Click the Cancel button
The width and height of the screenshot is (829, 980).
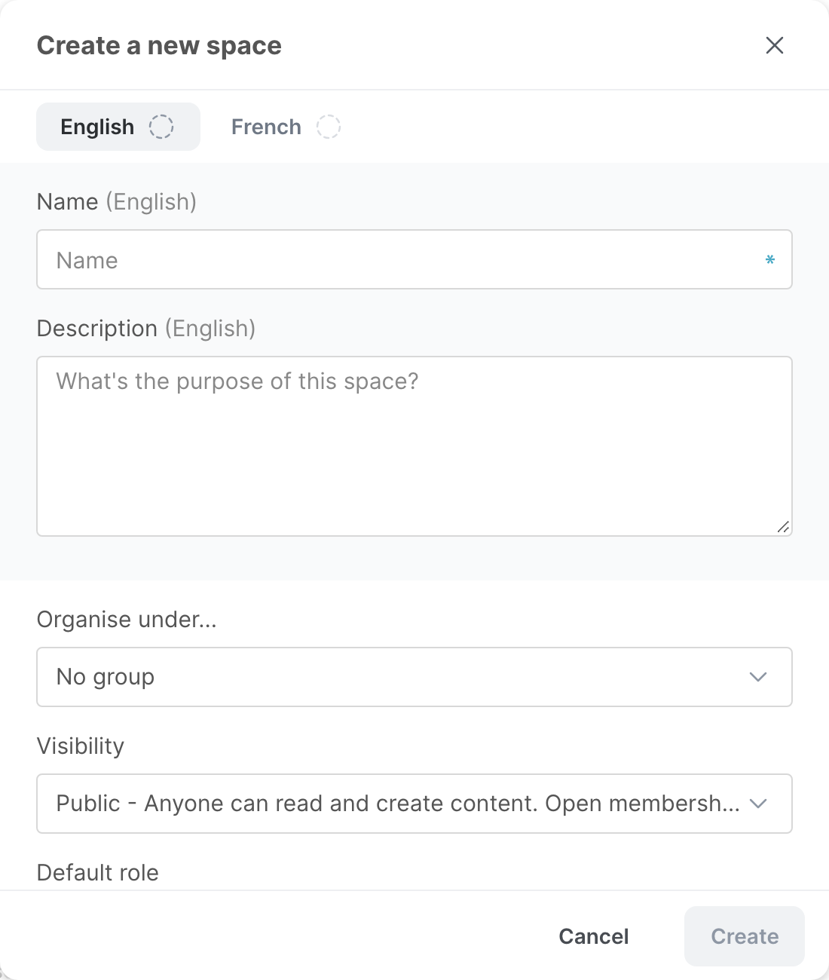(594, 936)
